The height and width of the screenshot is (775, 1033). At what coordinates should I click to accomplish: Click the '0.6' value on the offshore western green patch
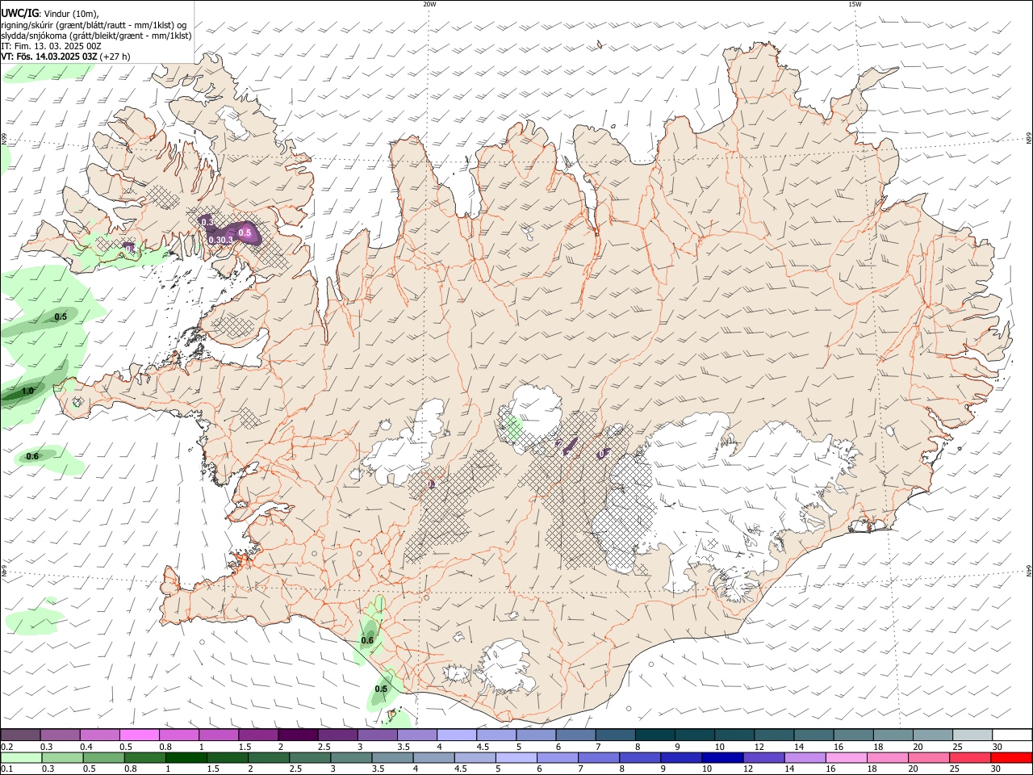pos(32,456)
